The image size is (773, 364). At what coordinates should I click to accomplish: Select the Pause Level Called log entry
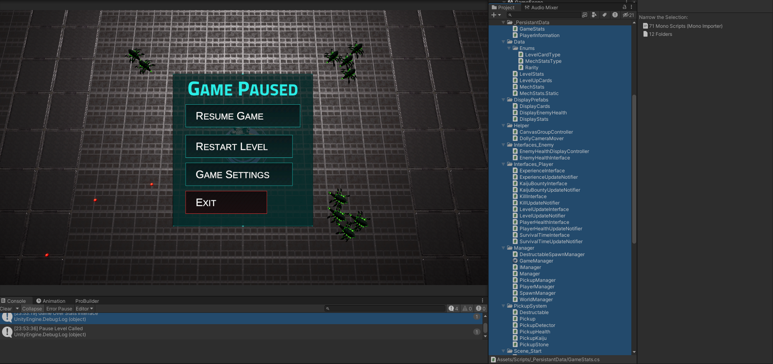tap(241, 332)
